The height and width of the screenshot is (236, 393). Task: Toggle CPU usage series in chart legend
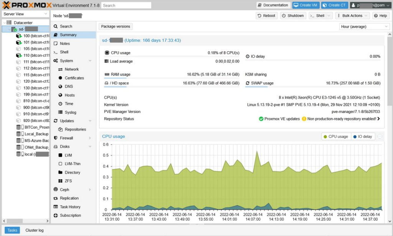[336, 136]
